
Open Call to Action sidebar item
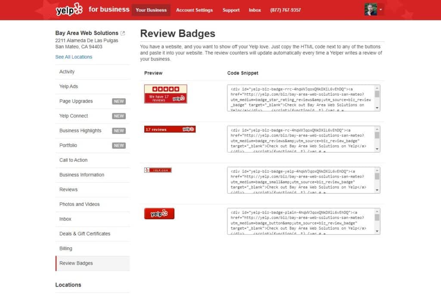tap(93, 160)
